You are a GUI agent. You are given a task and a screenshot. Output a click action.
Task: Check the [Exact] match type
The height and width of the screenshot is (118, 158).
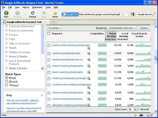7,81
